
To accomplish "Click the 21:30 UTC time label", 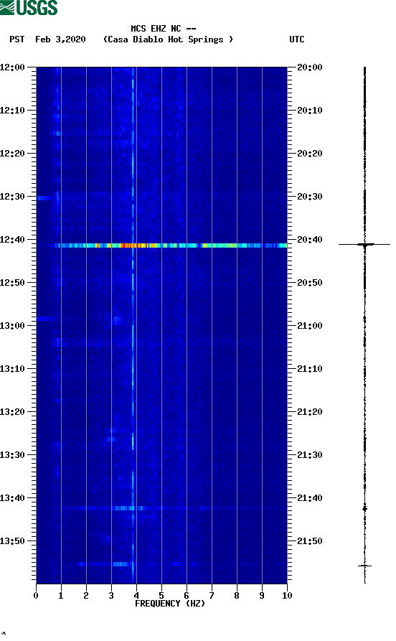I will (x=309, y=455).
